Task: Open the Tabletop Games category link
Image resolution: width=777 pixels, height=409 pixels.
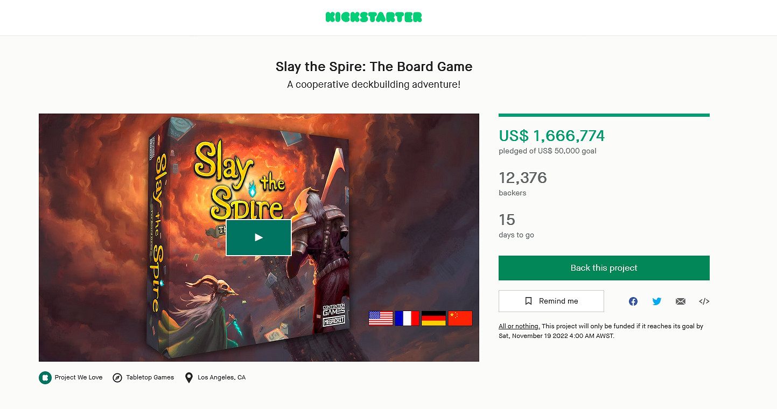Action: coord(150,378)
